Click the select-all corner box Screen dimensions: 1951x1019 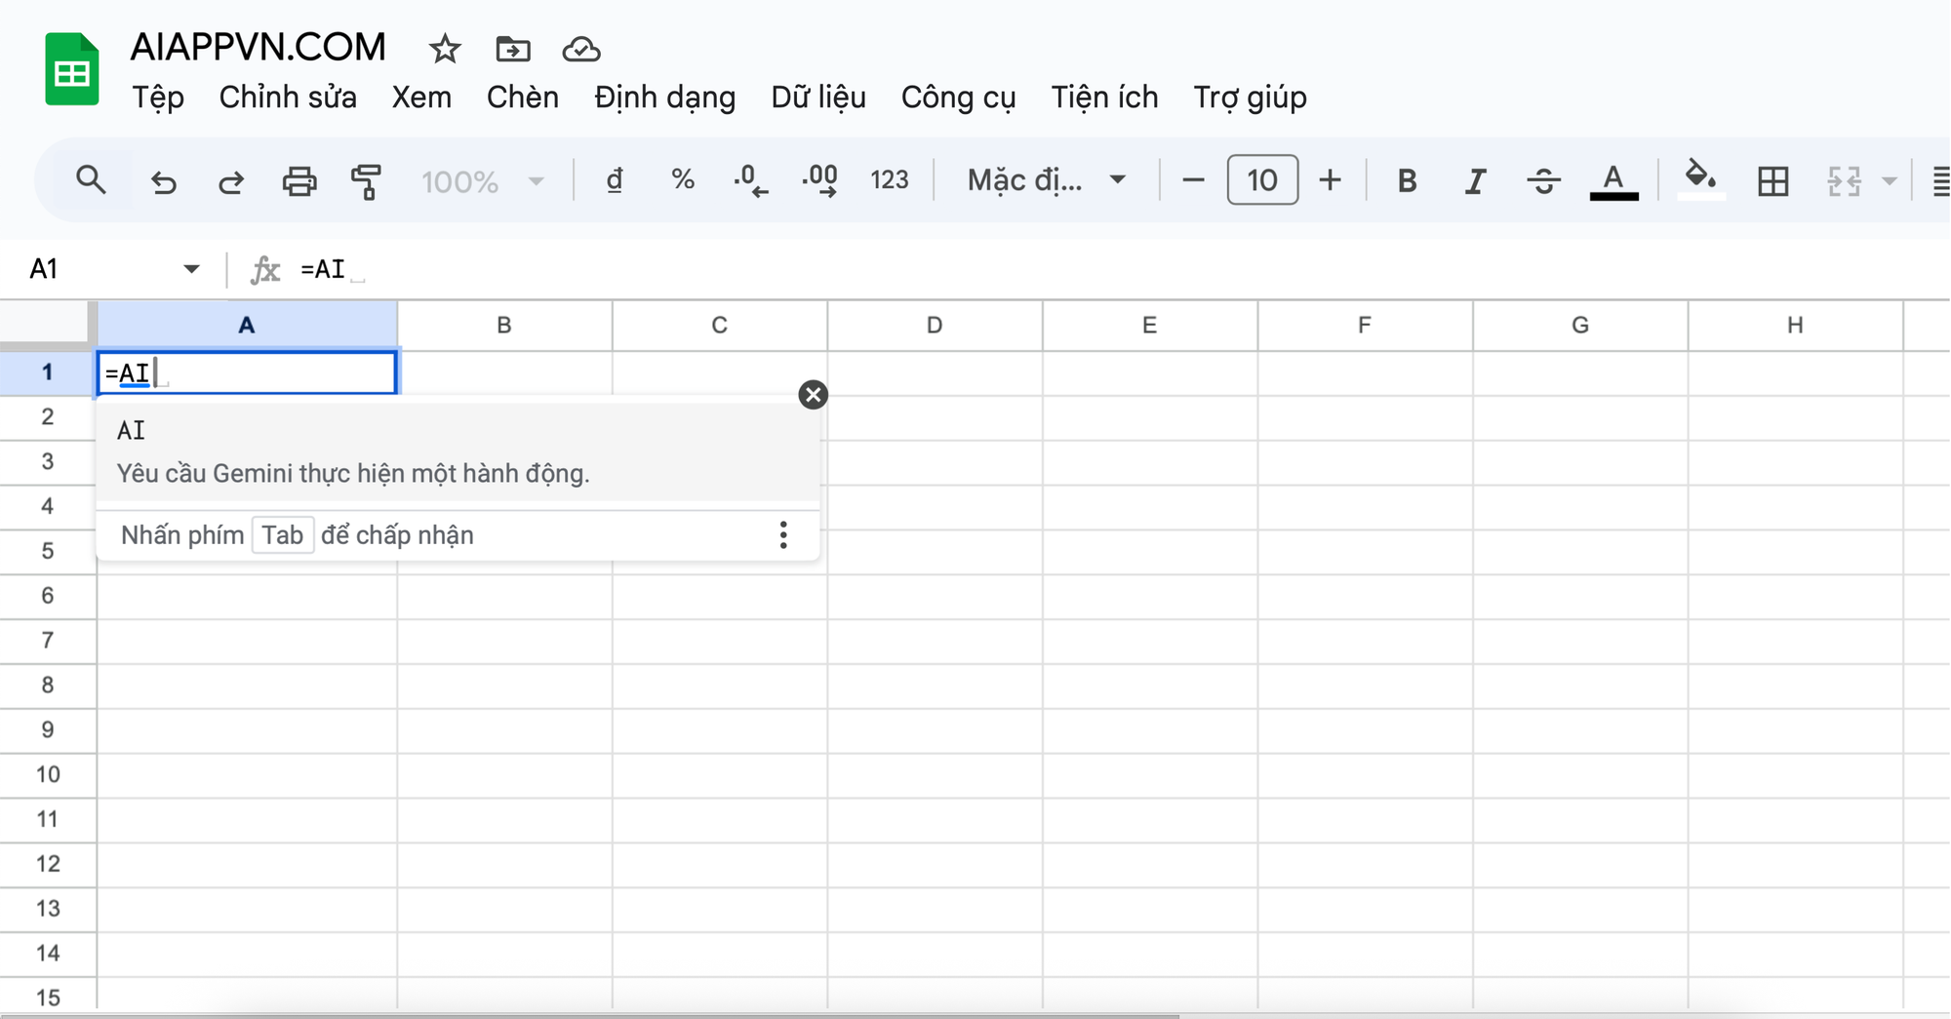pyautogui.click(x=48, y=325)
